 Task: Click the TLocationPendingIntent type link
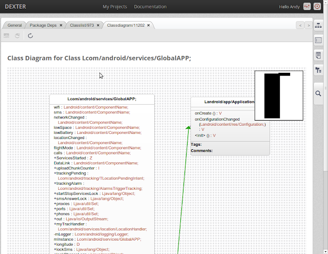coord(101,178)
